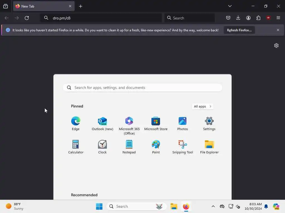Open a new tab with plus button
Screen dimensions: 285x213
pyautogui.click(x=80, y=6)
